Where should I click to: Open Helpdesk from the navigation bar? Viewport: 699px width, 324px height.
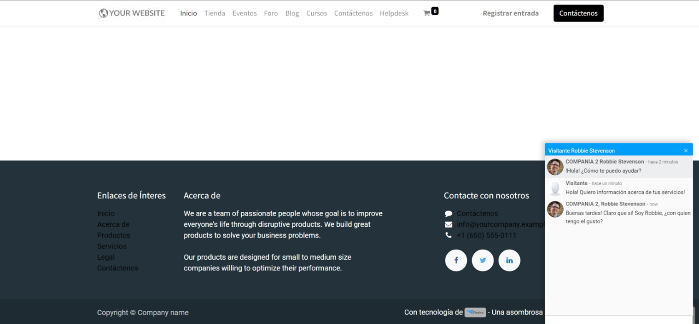coord(394,13)
